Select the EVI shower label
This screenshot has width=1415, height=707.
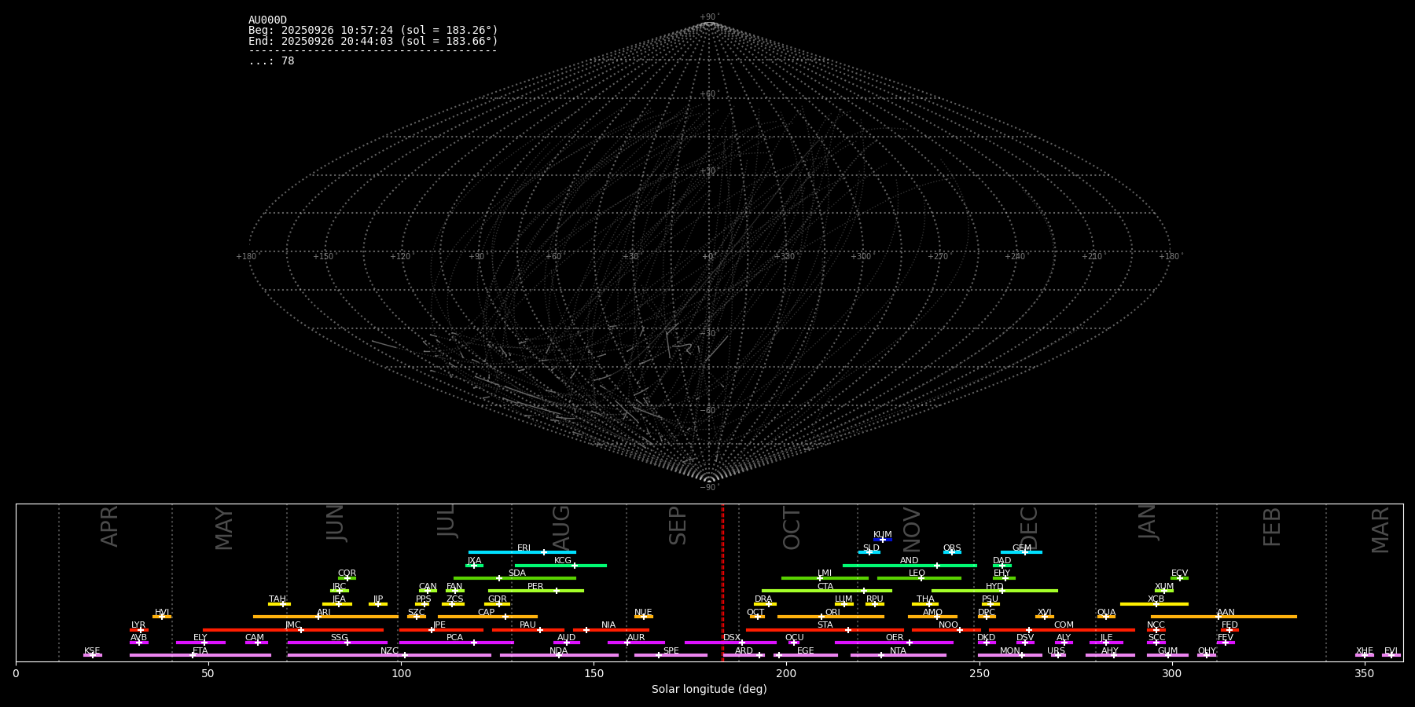[1391, 651]
